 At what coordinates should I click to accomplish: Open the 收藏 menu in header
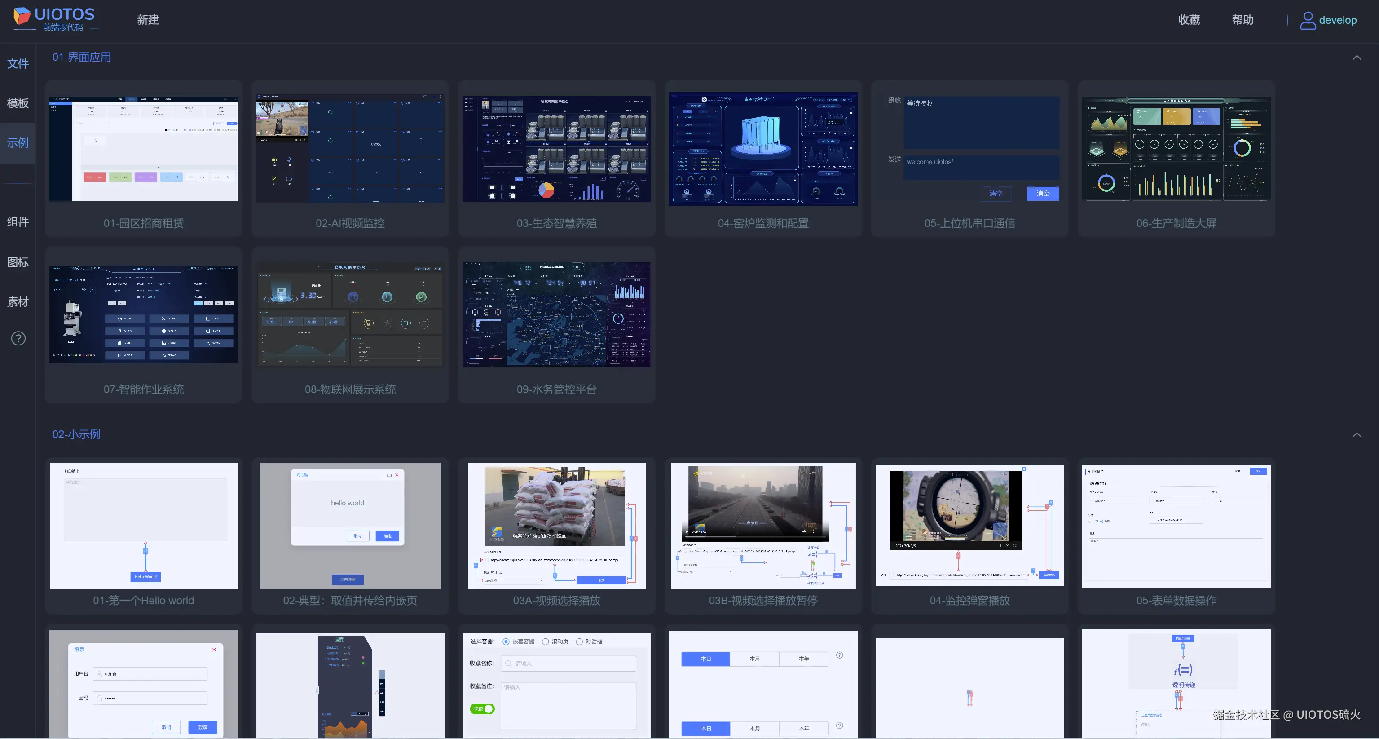(1189, 20)
